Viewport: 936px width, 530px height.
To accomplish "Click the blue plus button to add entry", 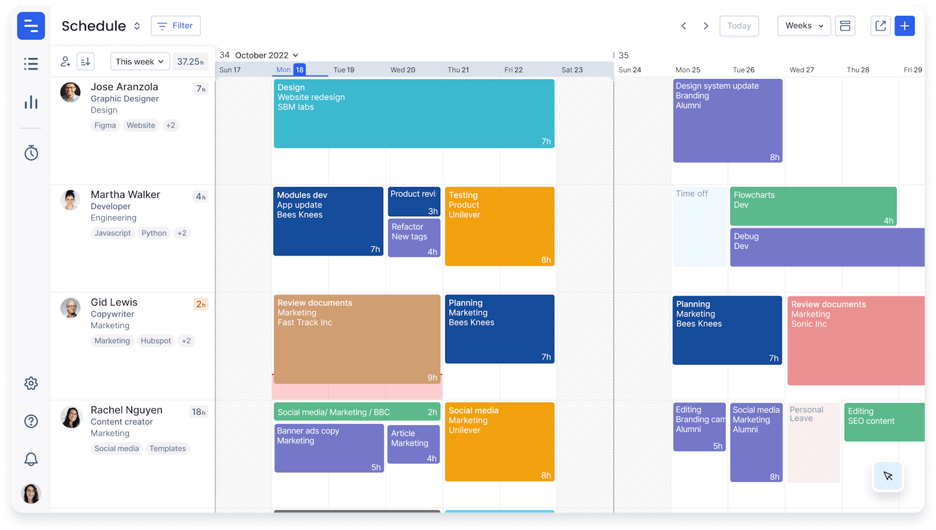I will (904, 26).
